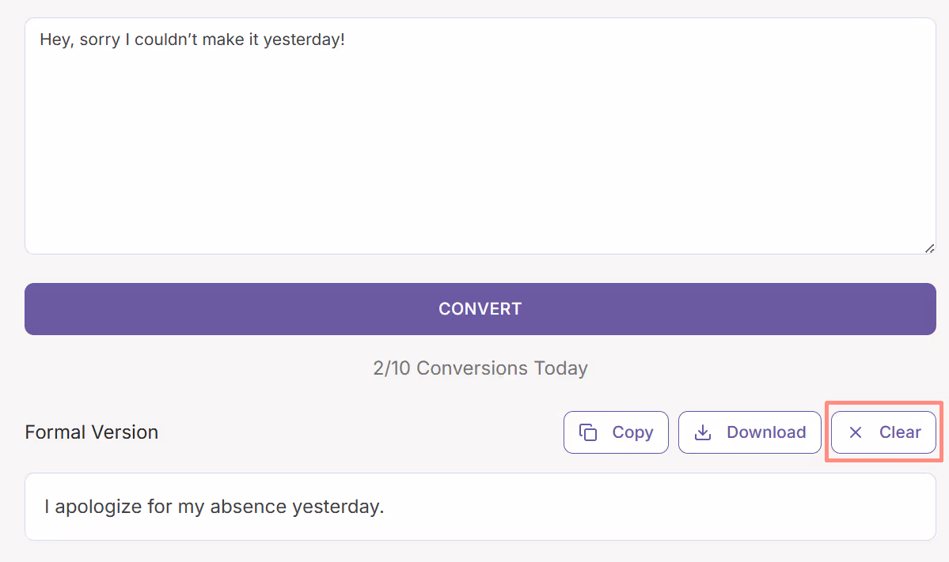The image size is (949, 562).
Task: Click the cross mark icon in the highlighted button
Action: click(855, 432)
